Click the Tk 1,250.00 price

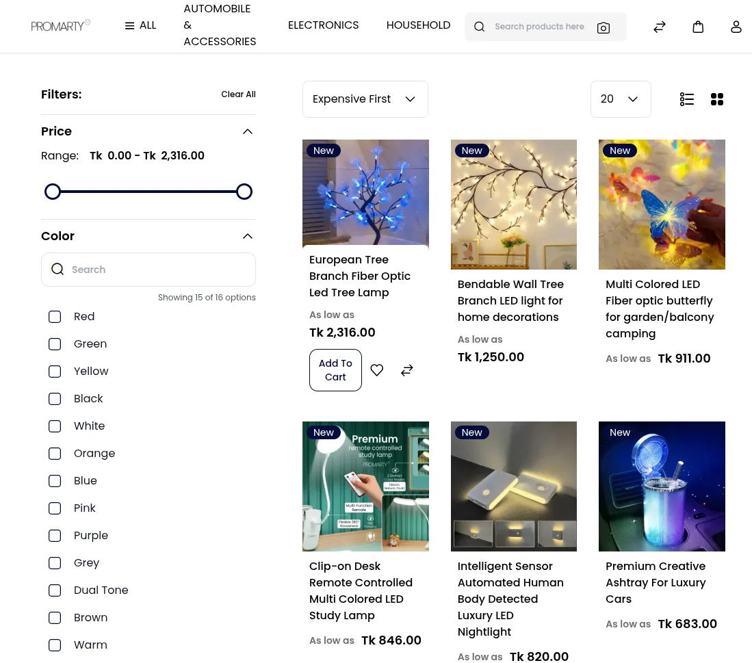coord(491,357)
